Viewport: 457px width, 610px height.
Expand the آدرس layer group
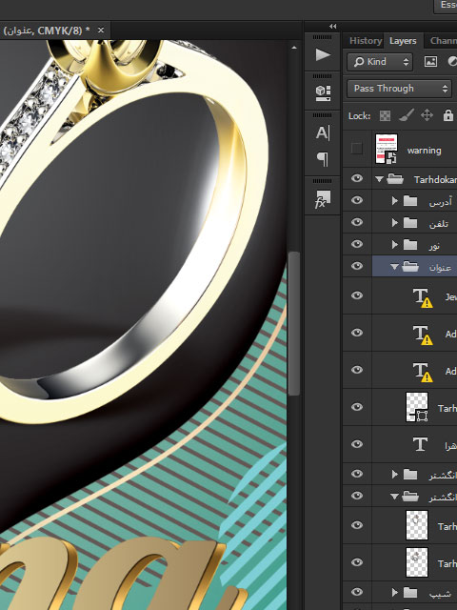pyautogui.click(x=395, y=201)
